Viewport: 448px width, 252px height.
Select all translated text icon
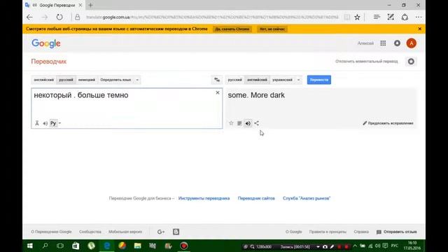click(239, 123)
